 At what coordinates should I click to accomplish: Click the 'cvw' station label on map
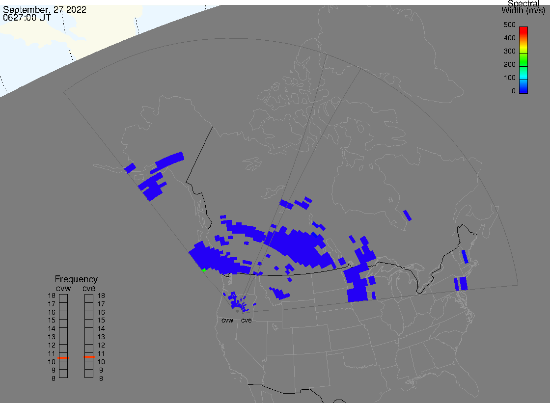click(227, 321)
